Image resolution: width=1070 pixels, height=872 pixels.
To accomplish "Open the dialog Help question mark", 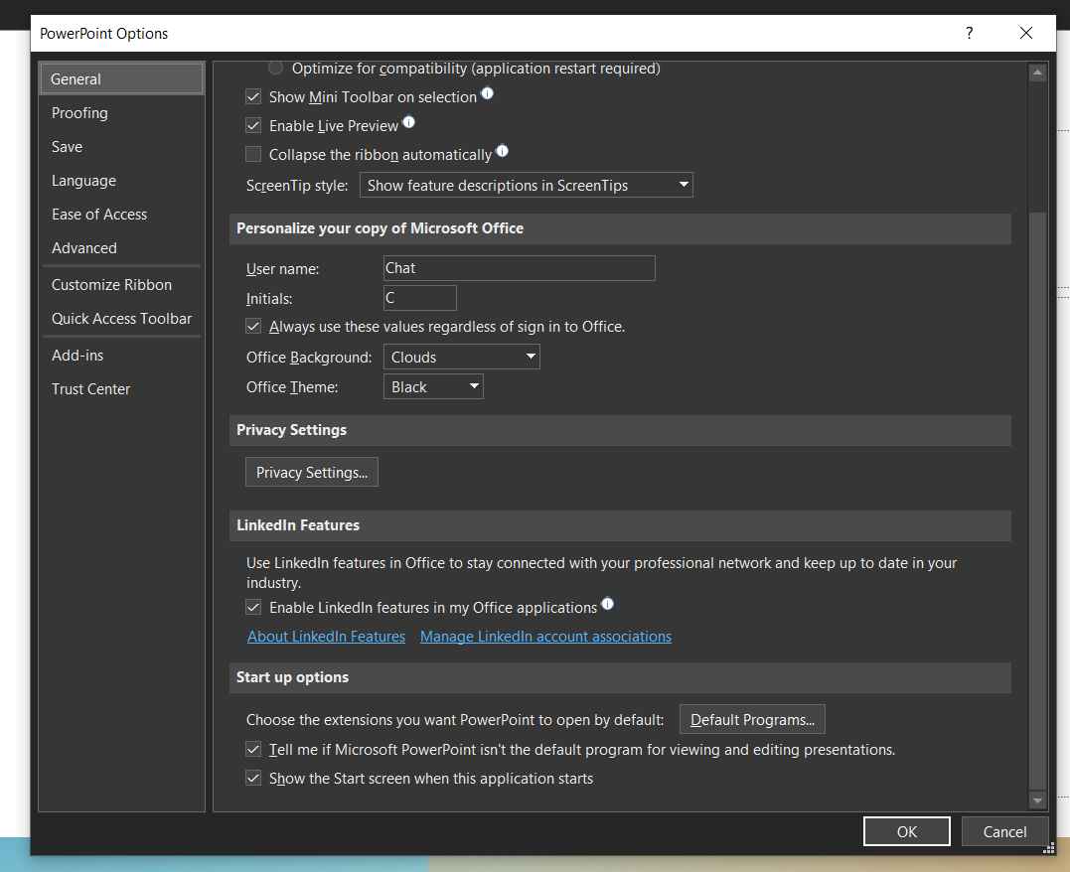I will [969, 33].
